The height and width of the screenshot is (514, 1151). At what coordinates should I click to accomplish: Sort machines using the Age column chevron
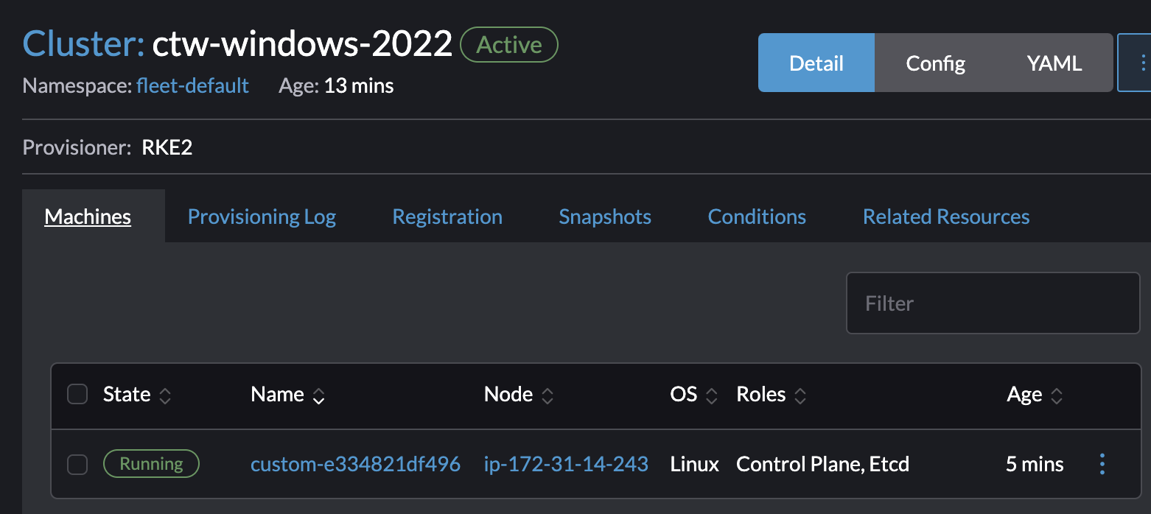1057,395
